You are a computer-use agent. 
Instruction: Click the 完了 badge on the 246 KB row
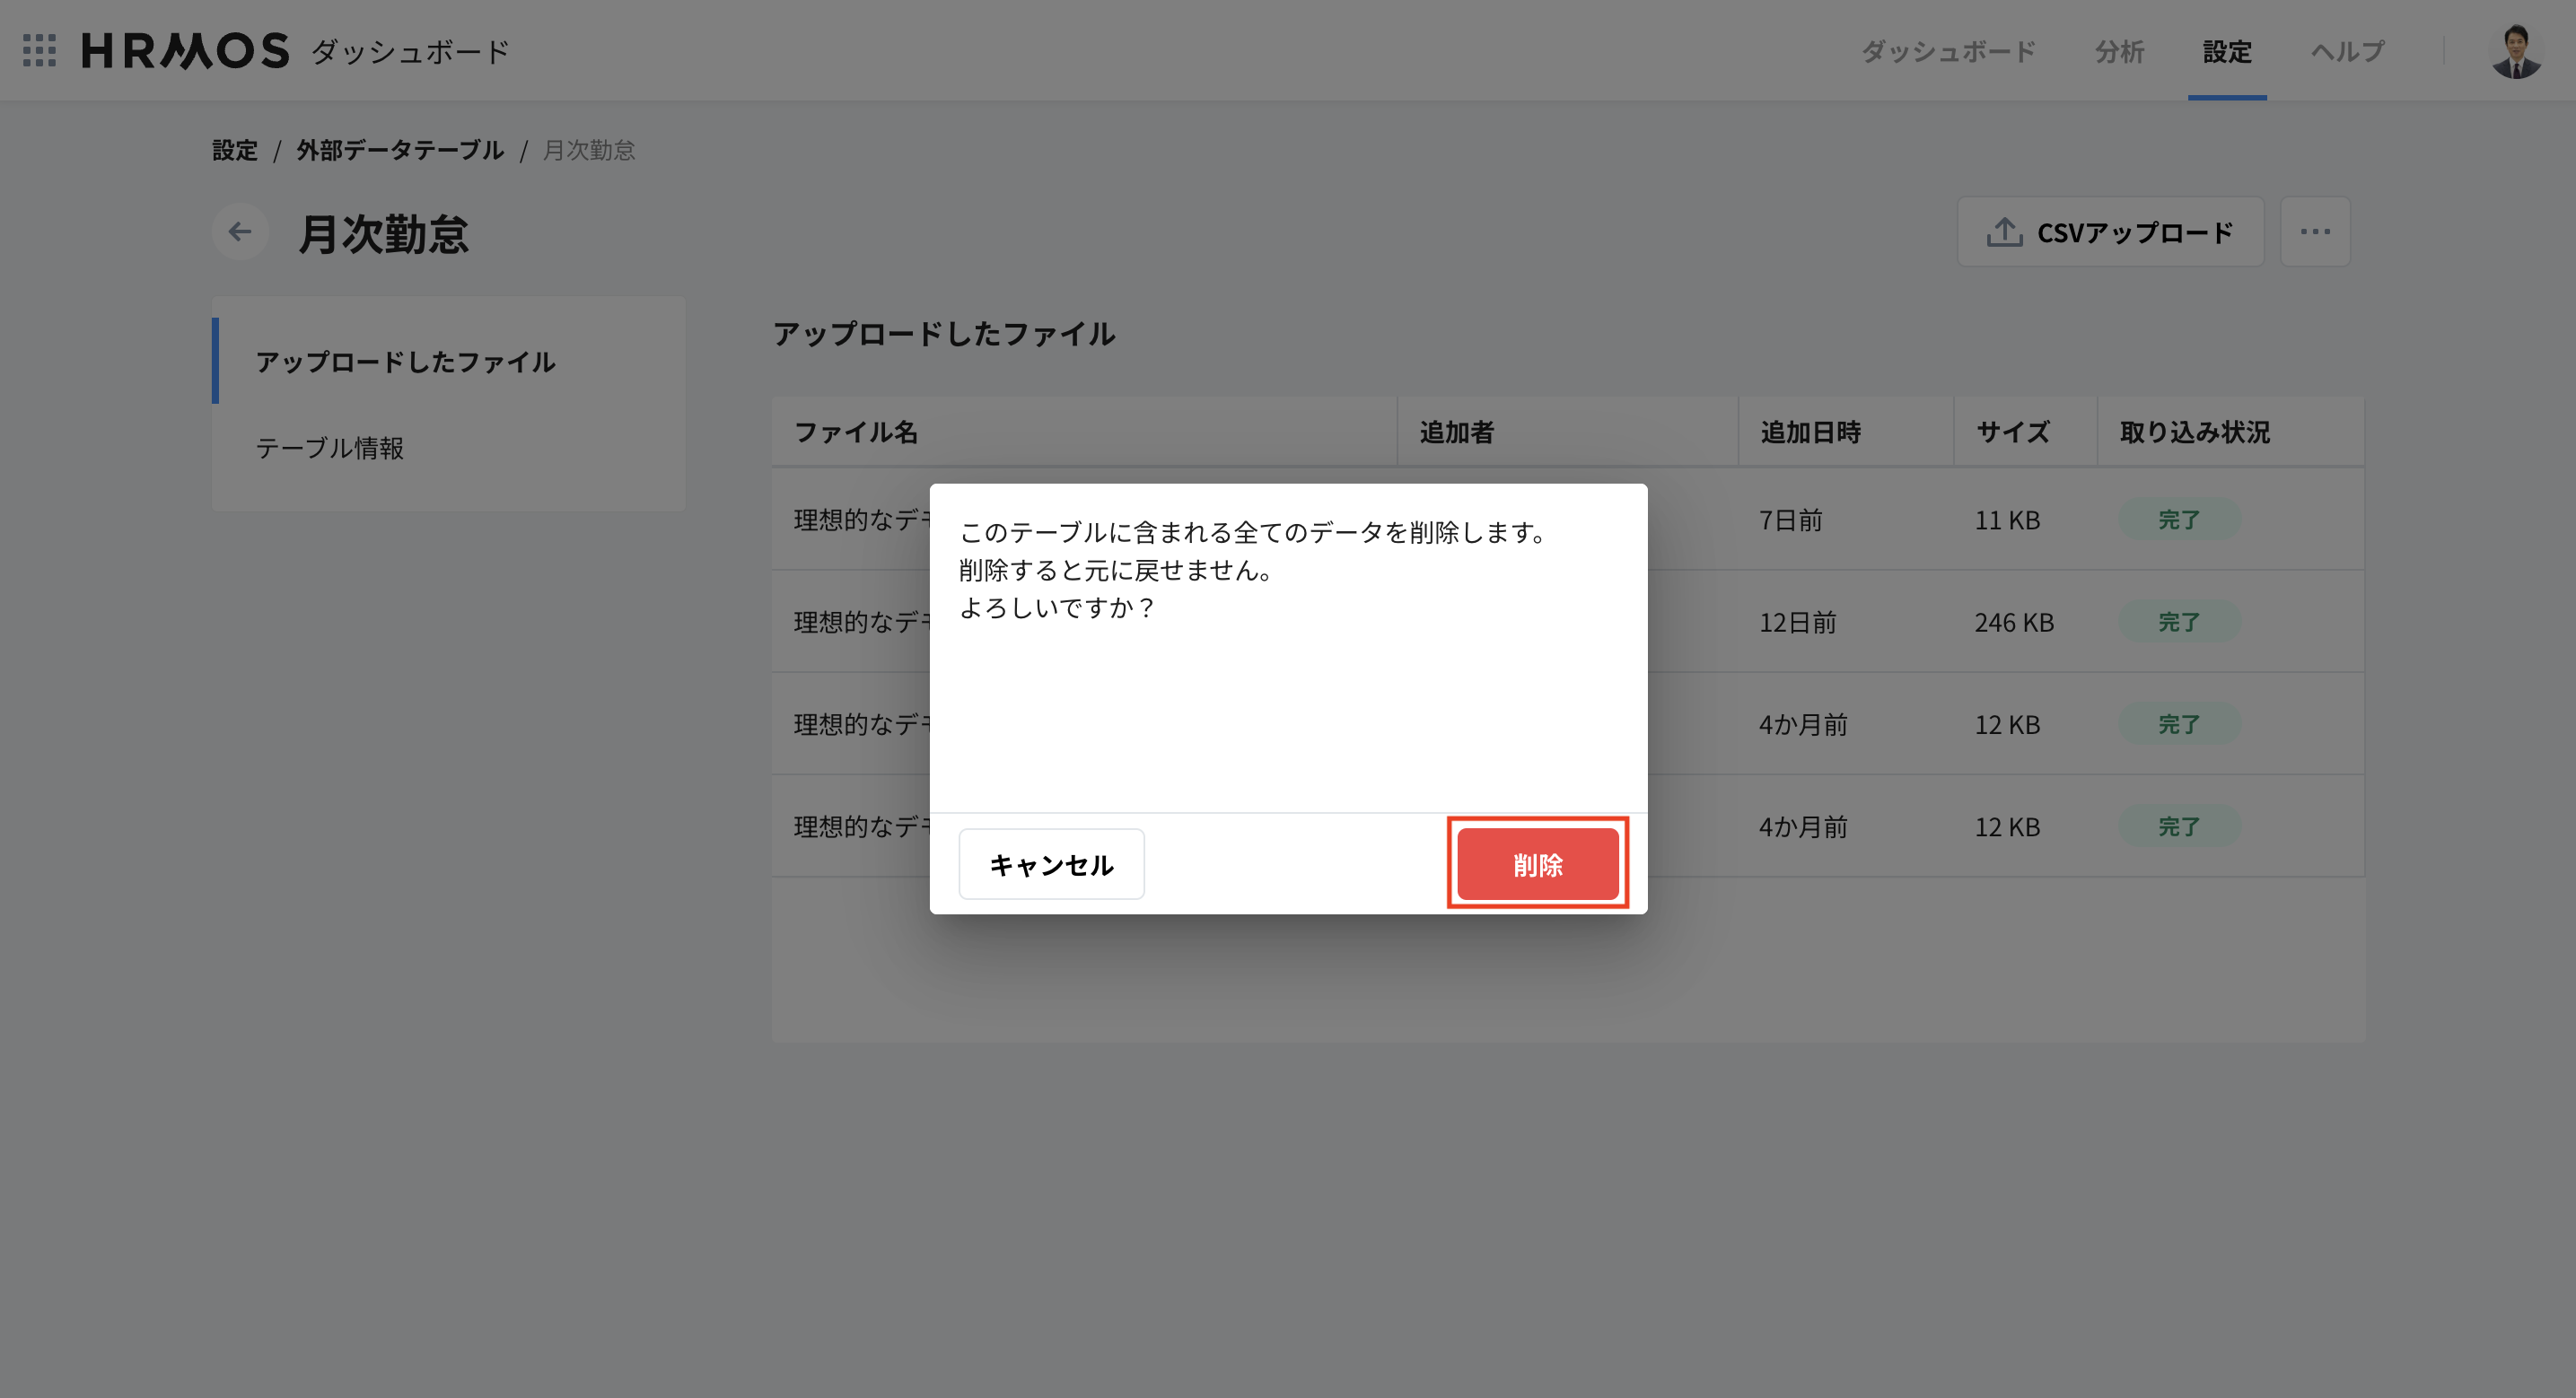click(2180, 621)
